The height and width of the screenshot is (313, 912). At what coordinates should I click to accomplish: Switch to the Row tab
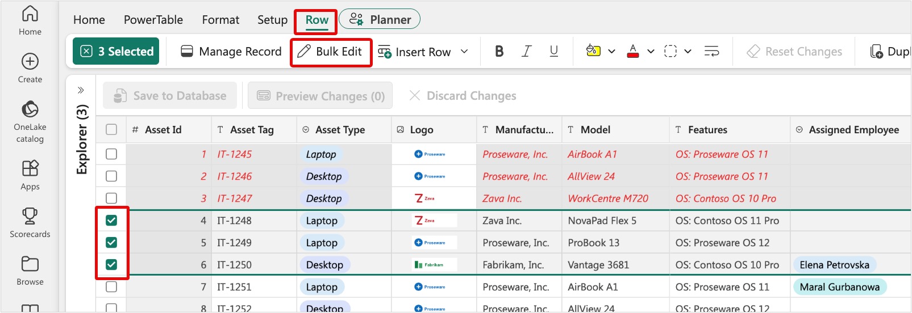click(317, 20)
